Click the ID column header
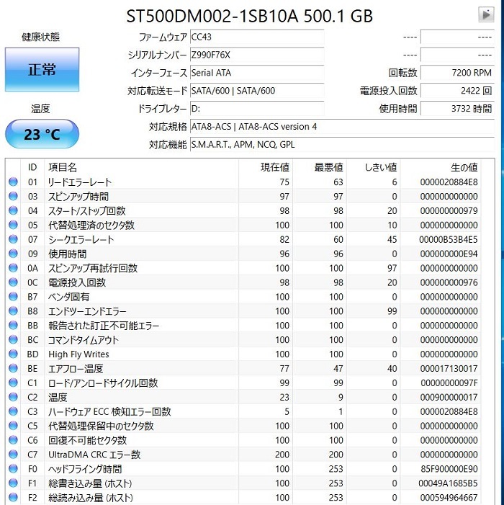The image size is (504, 505). tap(32, 167)
